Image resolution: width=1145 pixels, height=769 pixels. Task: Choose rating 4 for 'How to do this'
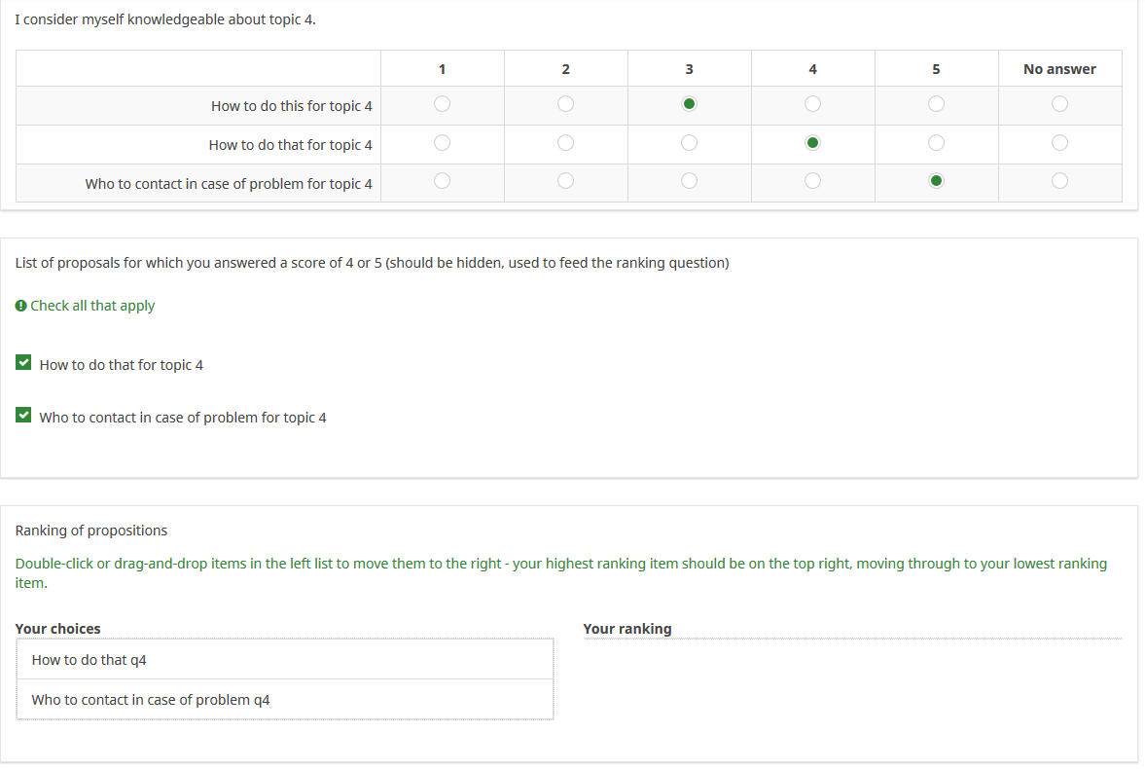[812, 104]
